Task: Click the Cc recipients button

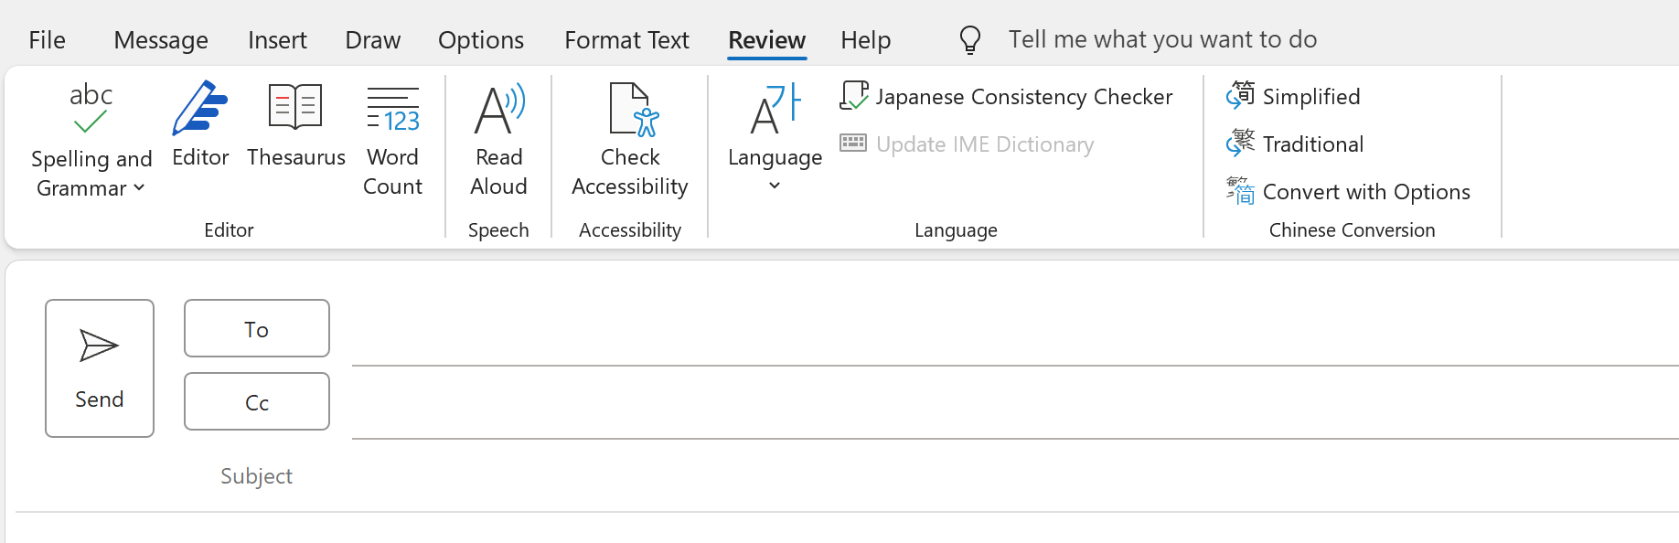Action: 257,401
